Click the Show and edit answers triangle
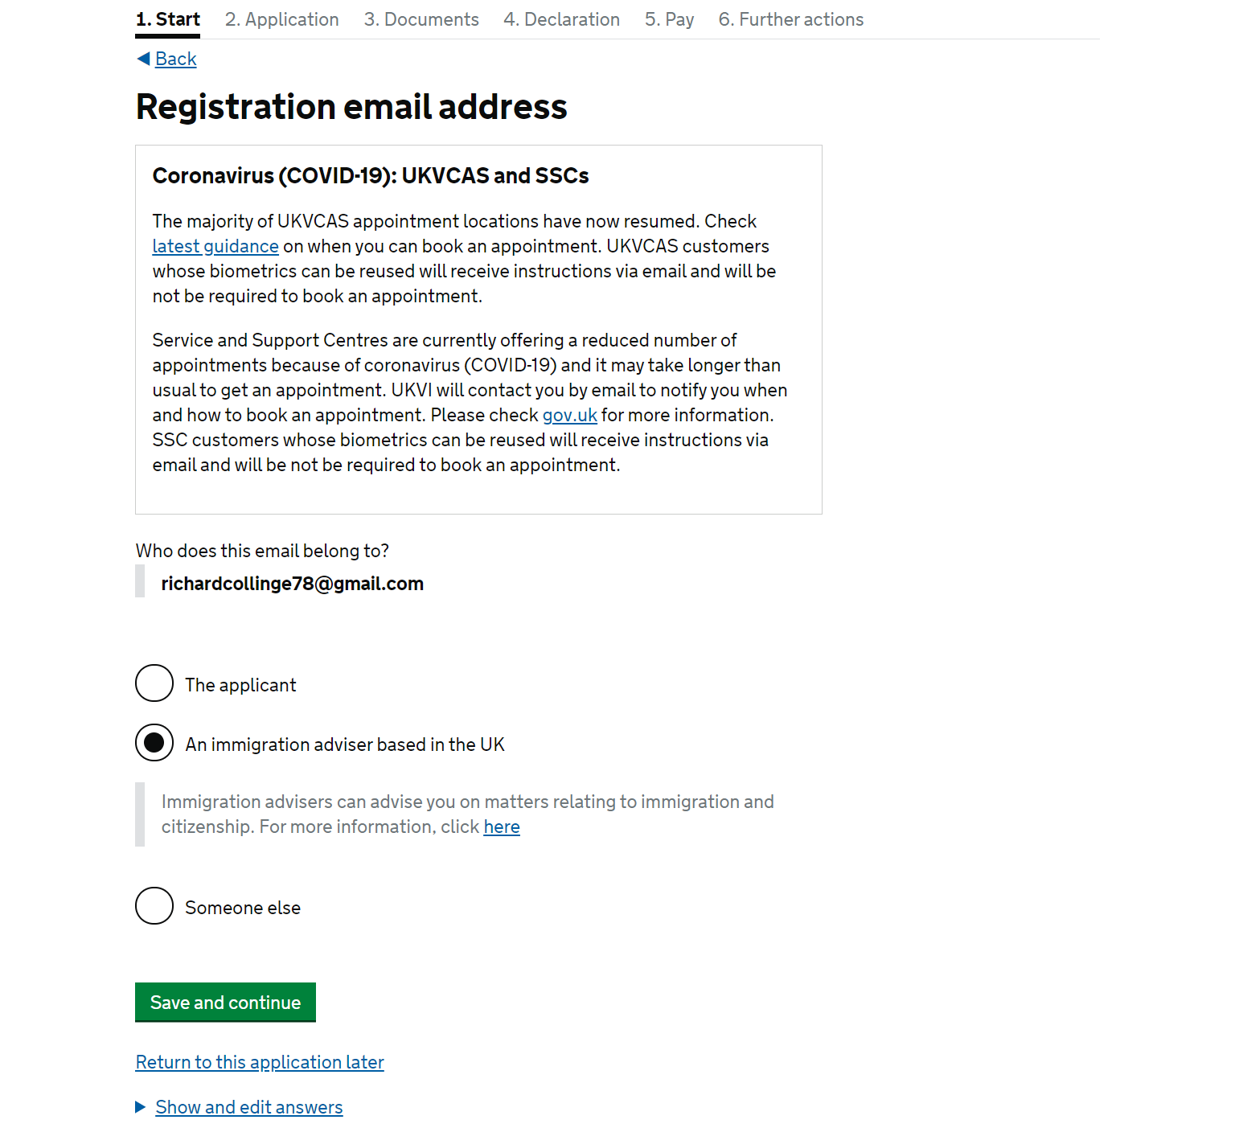This screenshot has height=1128, width=1235. pyautogui.click(x=141, y=1107)
